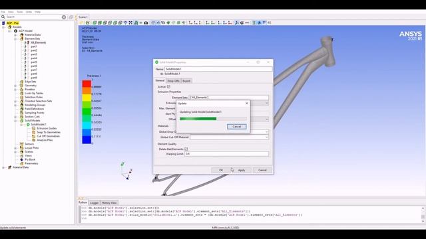426x239 pixels.
Task: Select the All_Elements element set in tree
Action: pyautogui.click(x=38, y=42)
